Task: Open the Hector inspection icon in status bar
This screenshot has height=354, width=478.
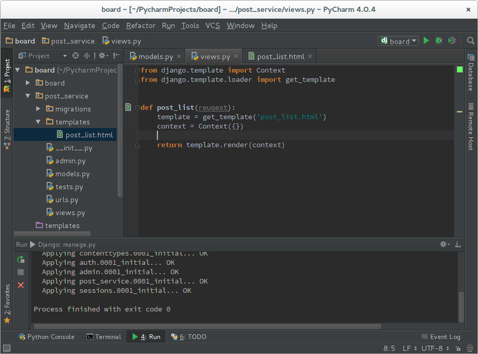Action: [x=470, y=348]
